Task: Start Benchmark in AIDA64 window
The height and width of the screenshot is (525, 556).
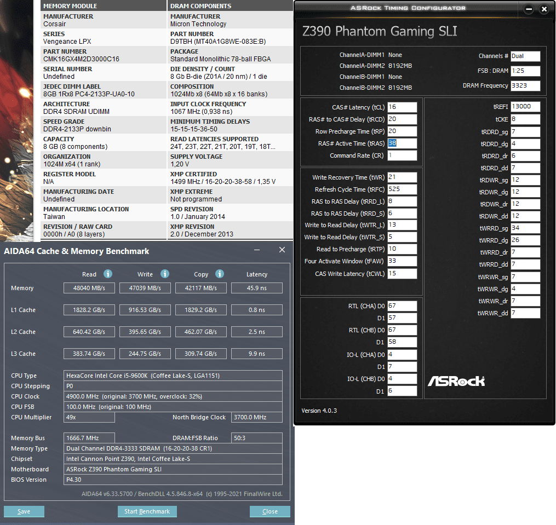Action: [x=147, y=511]
